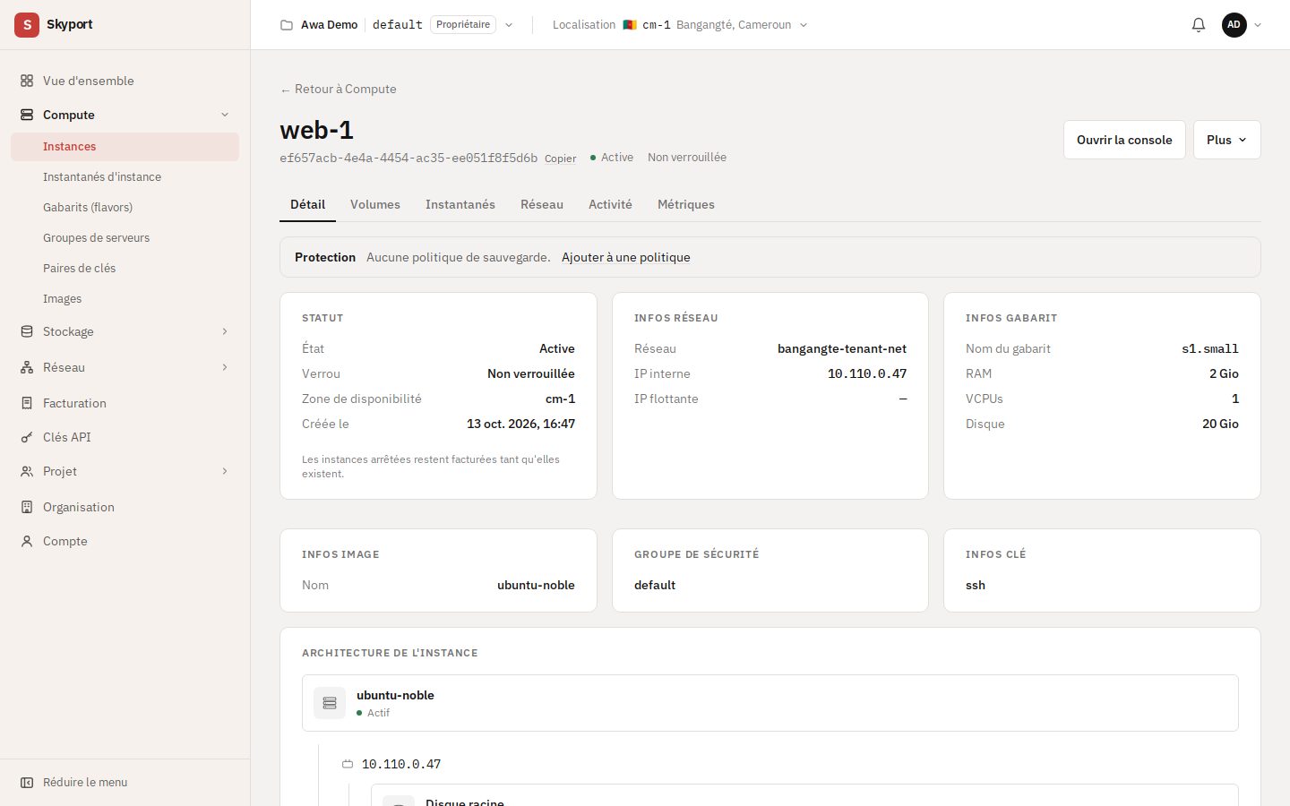1290x806 pixels.
Task: Switch to the Métriques tab
Action: [686, 204]
